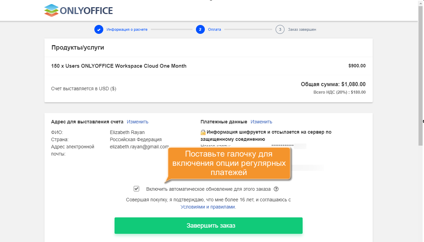This screenshot has width=424, height=242.
Task: Click the page vertical scrollbar thumb
Action: pos(421,75)
